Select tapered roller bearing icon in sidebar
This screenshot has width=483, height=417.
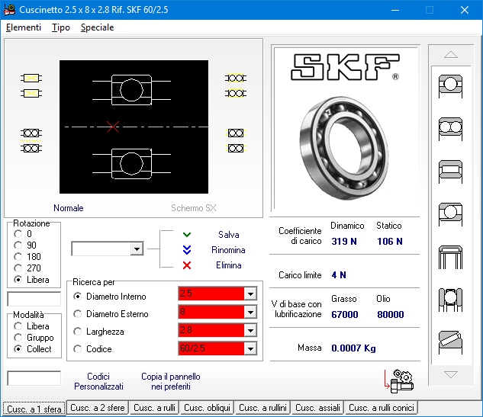(450, 342)
